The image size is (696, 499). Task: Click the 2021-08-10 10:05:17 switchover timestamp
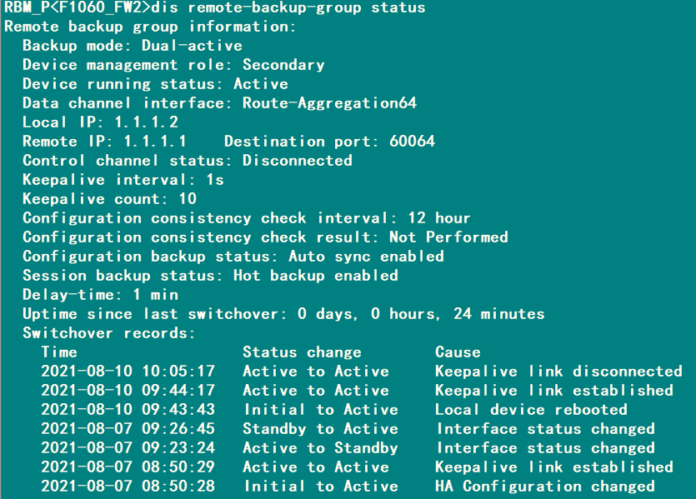[x=128, y=372]
